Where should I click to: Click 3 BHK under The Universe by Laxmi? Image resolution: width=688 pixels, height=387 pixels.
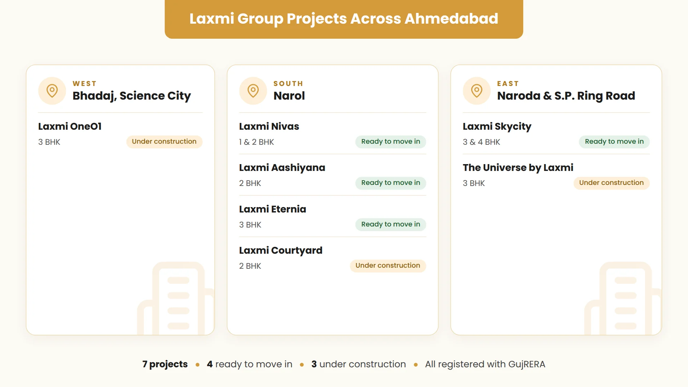pyautogui.click(x=474, y=183)
